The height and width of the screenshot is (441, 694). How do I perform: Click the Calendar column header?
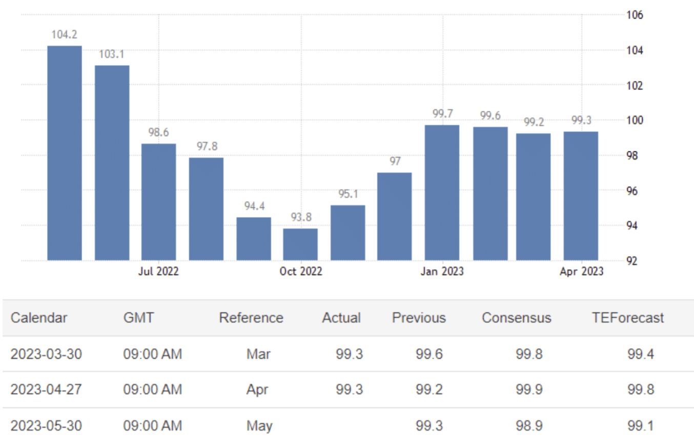tap(39, 318)
